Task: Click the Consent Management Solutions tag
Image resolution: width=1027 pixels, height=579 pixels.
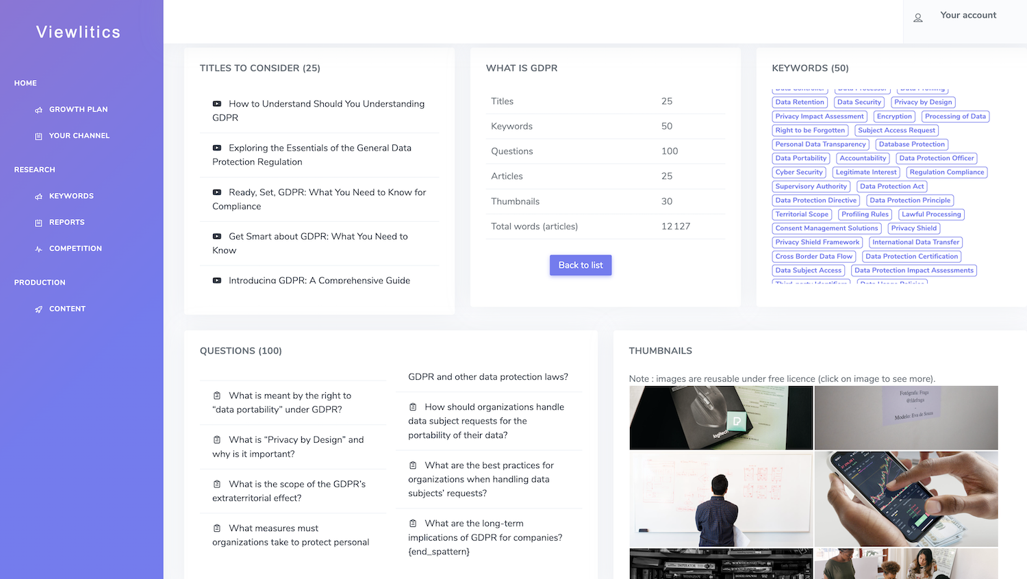Action: 826,229
